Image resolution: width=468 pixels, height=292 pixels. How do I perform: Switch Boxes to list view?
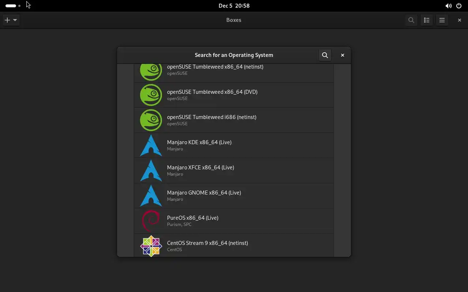click(x=427, y=20)
